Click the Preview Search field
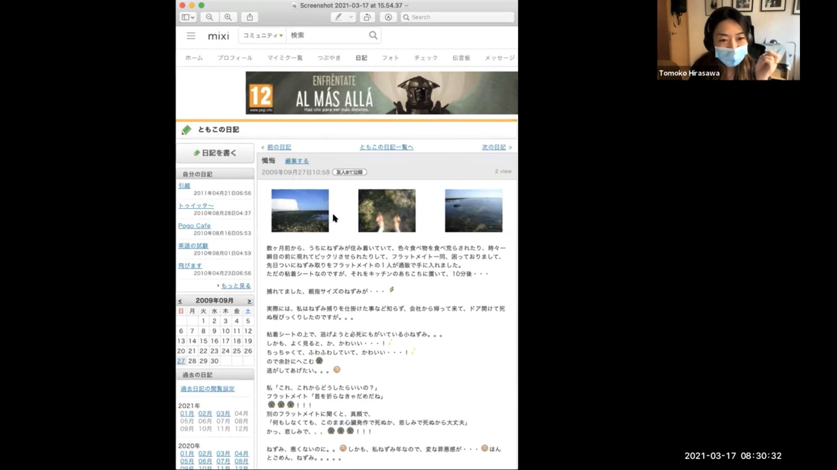This screenshot has width=837, height=470. pyautogui.click(x=458, y=17)
